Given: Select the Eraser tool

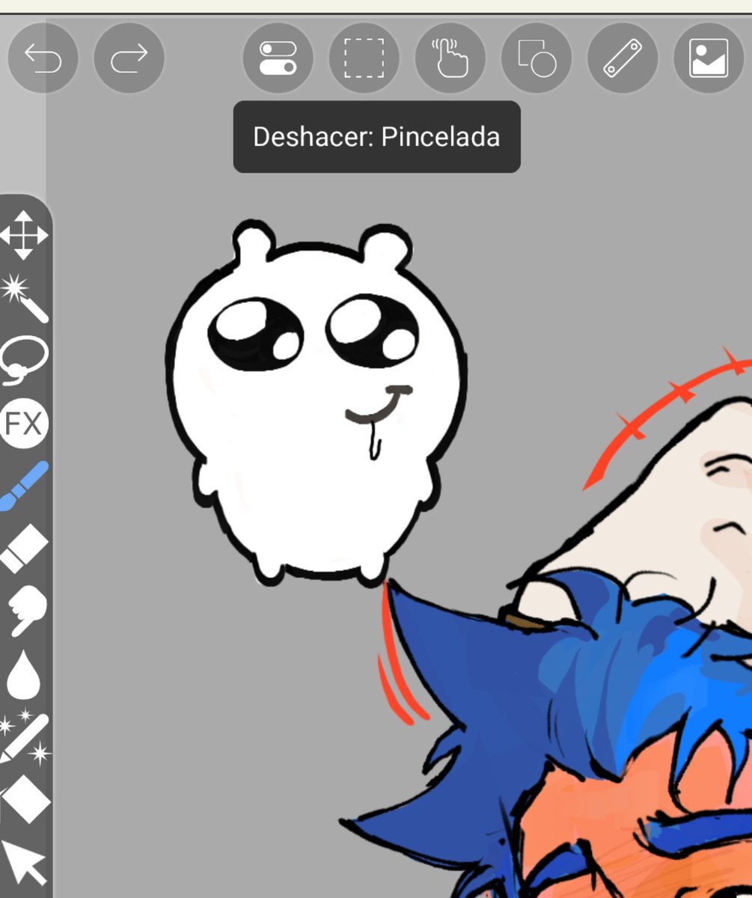Looking at the screenshot, I should click(x=24, y=549).
